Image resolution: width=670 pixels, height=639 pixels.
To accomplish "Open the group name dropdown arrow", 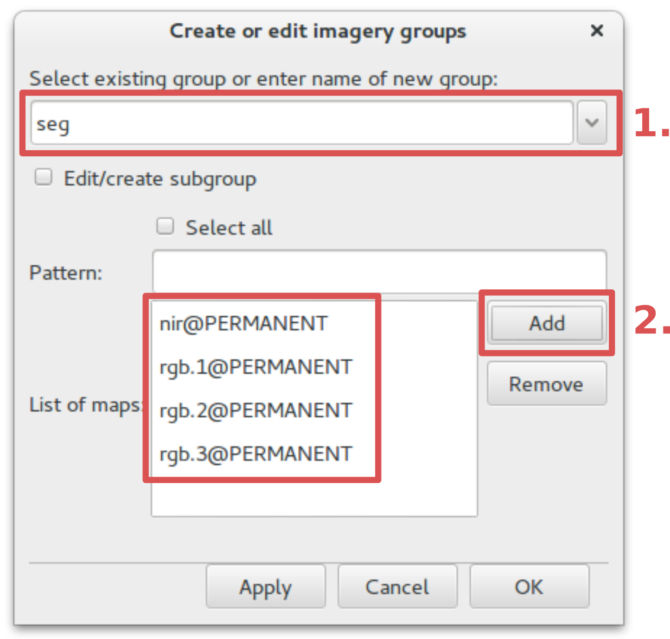I will (x=592, y=123).
